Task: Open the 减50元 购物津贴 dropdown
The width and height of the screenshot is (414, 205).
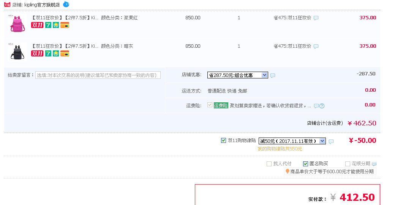Action: pyautogui.click(x=292, y=141)
